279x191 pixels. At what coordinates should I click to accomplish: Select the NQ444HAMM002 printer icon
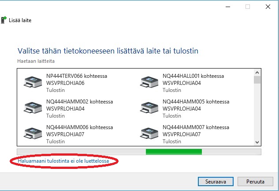tap(33, 107)
